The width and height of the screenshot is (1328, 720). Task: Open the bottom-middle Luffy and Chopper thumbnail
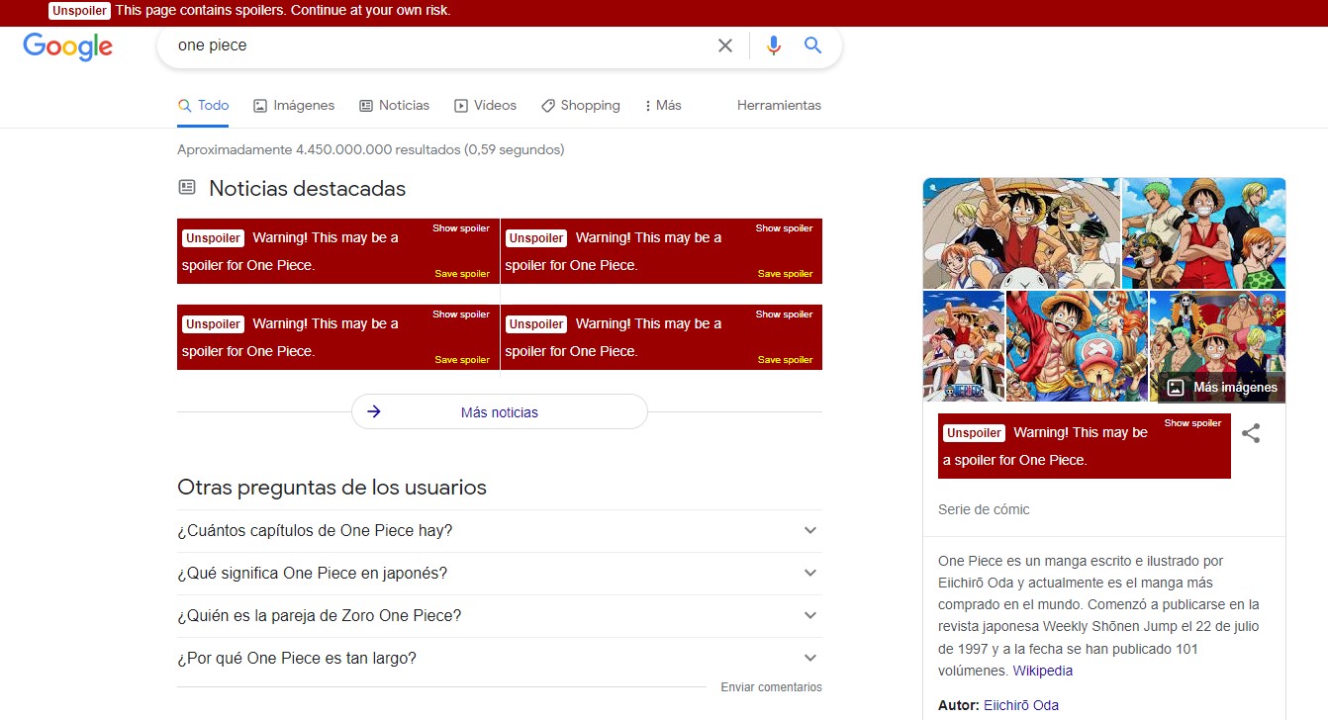tap(1077, 346)
